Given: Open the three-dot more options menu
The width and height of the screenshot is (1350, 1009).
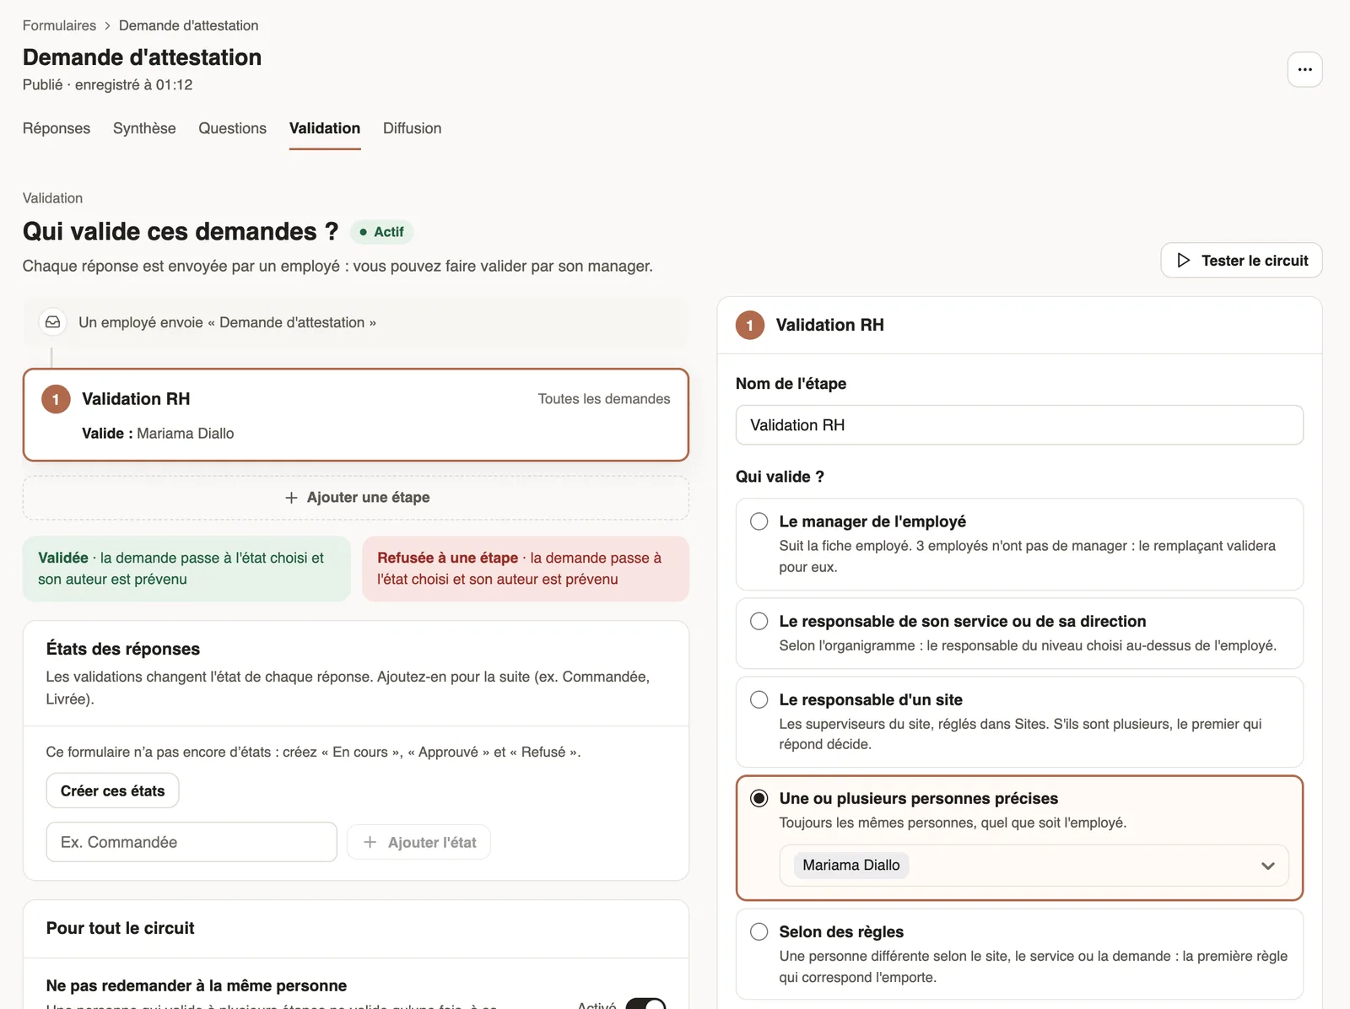Looking at the screenshot, I should [1304, 69].
